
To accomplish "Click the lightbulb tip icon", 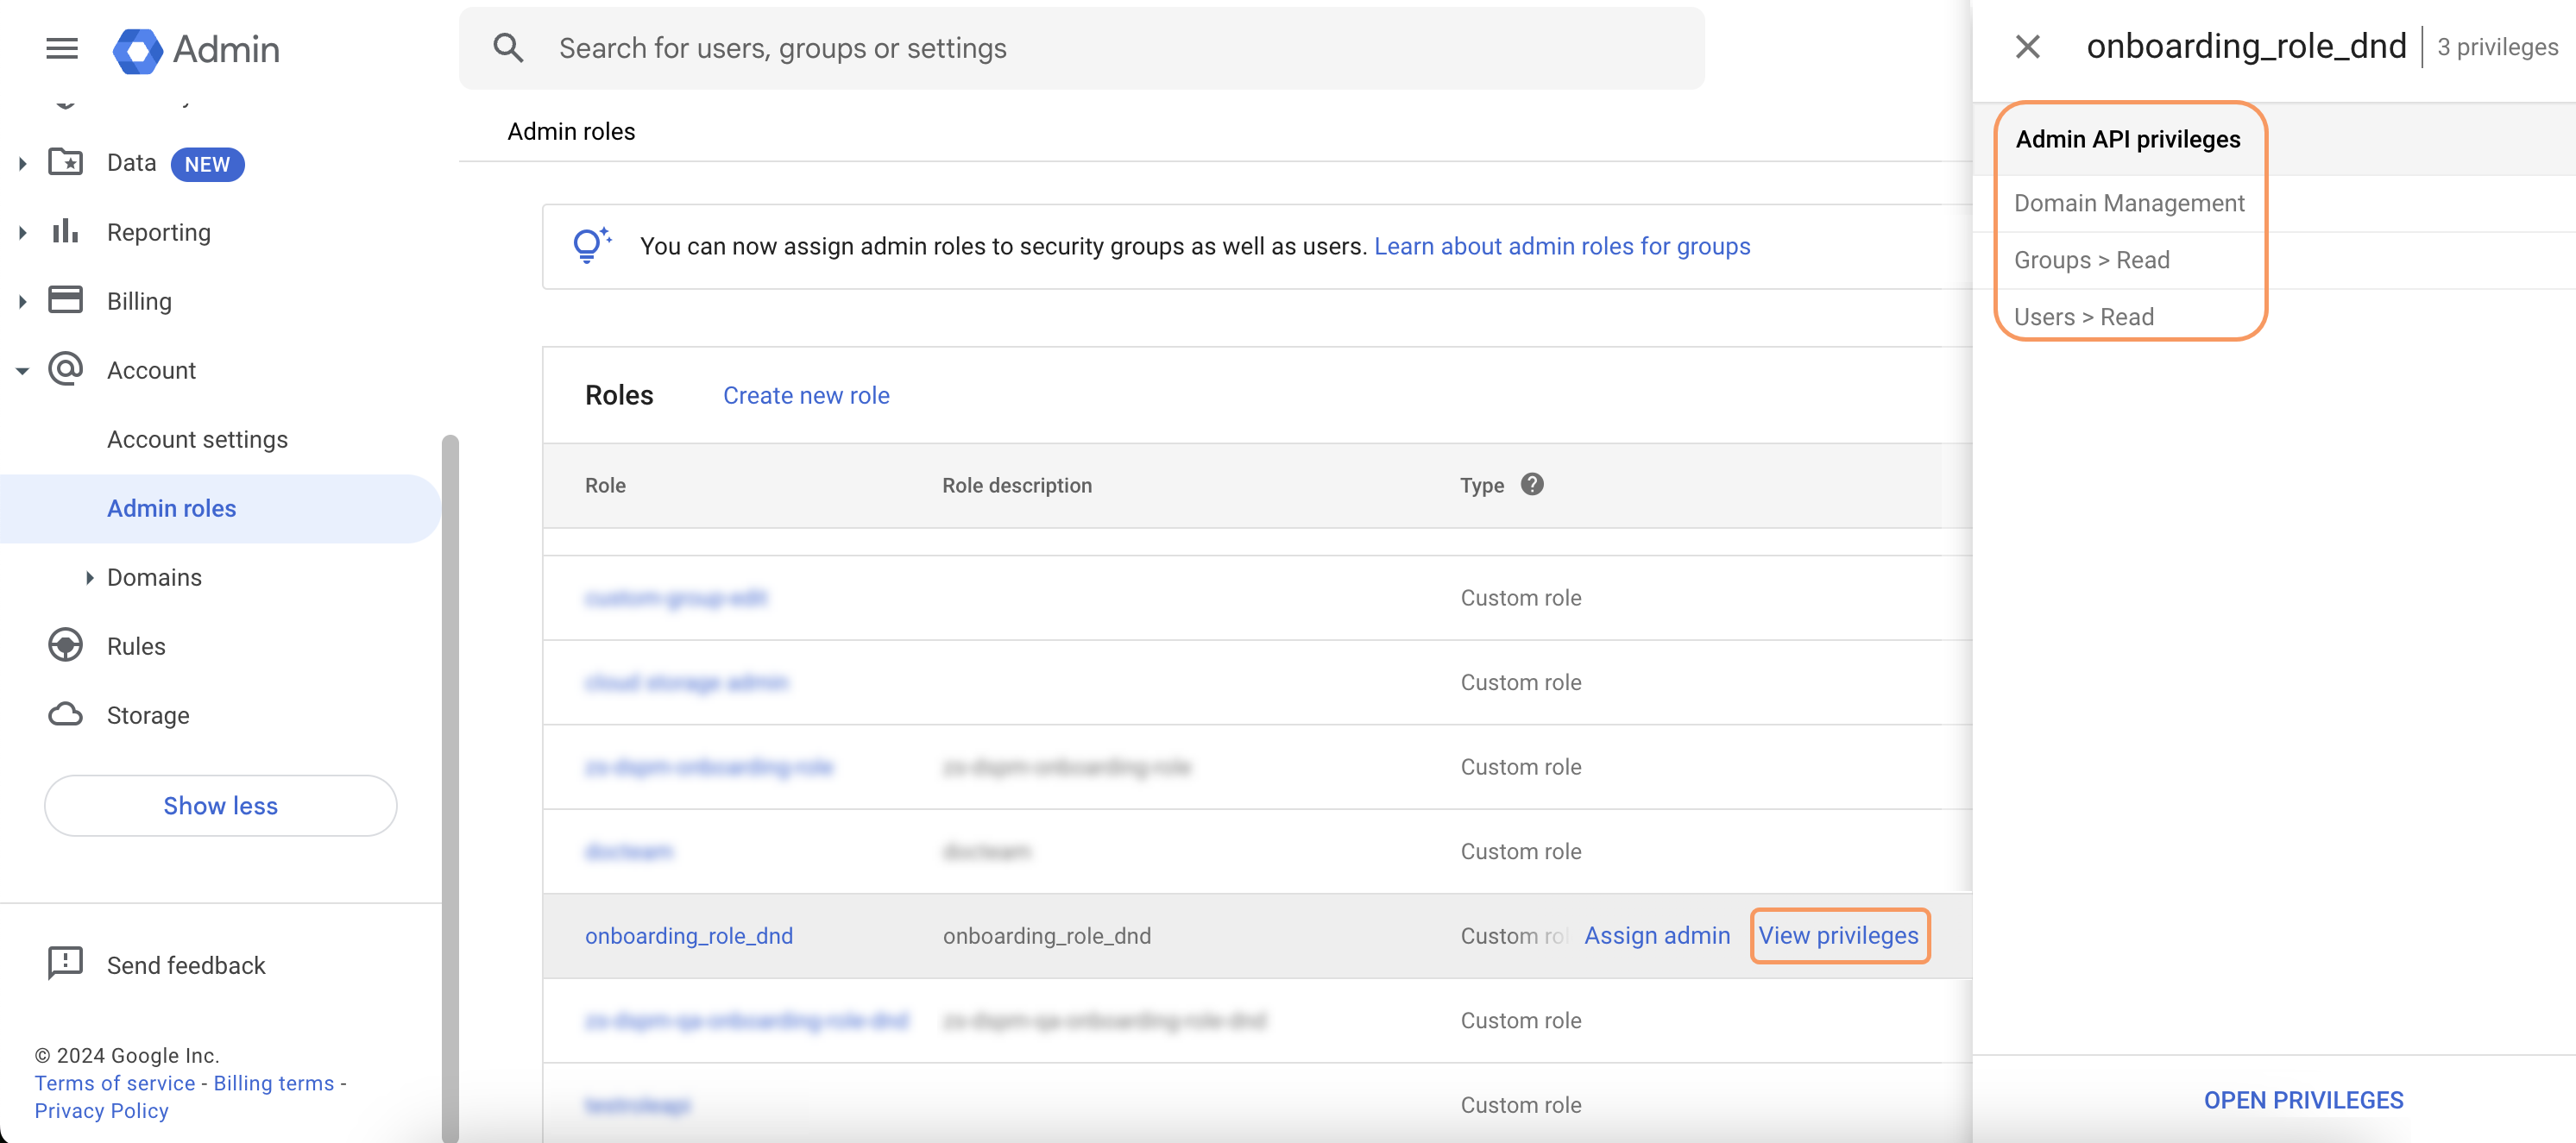I will coord(592,245).
